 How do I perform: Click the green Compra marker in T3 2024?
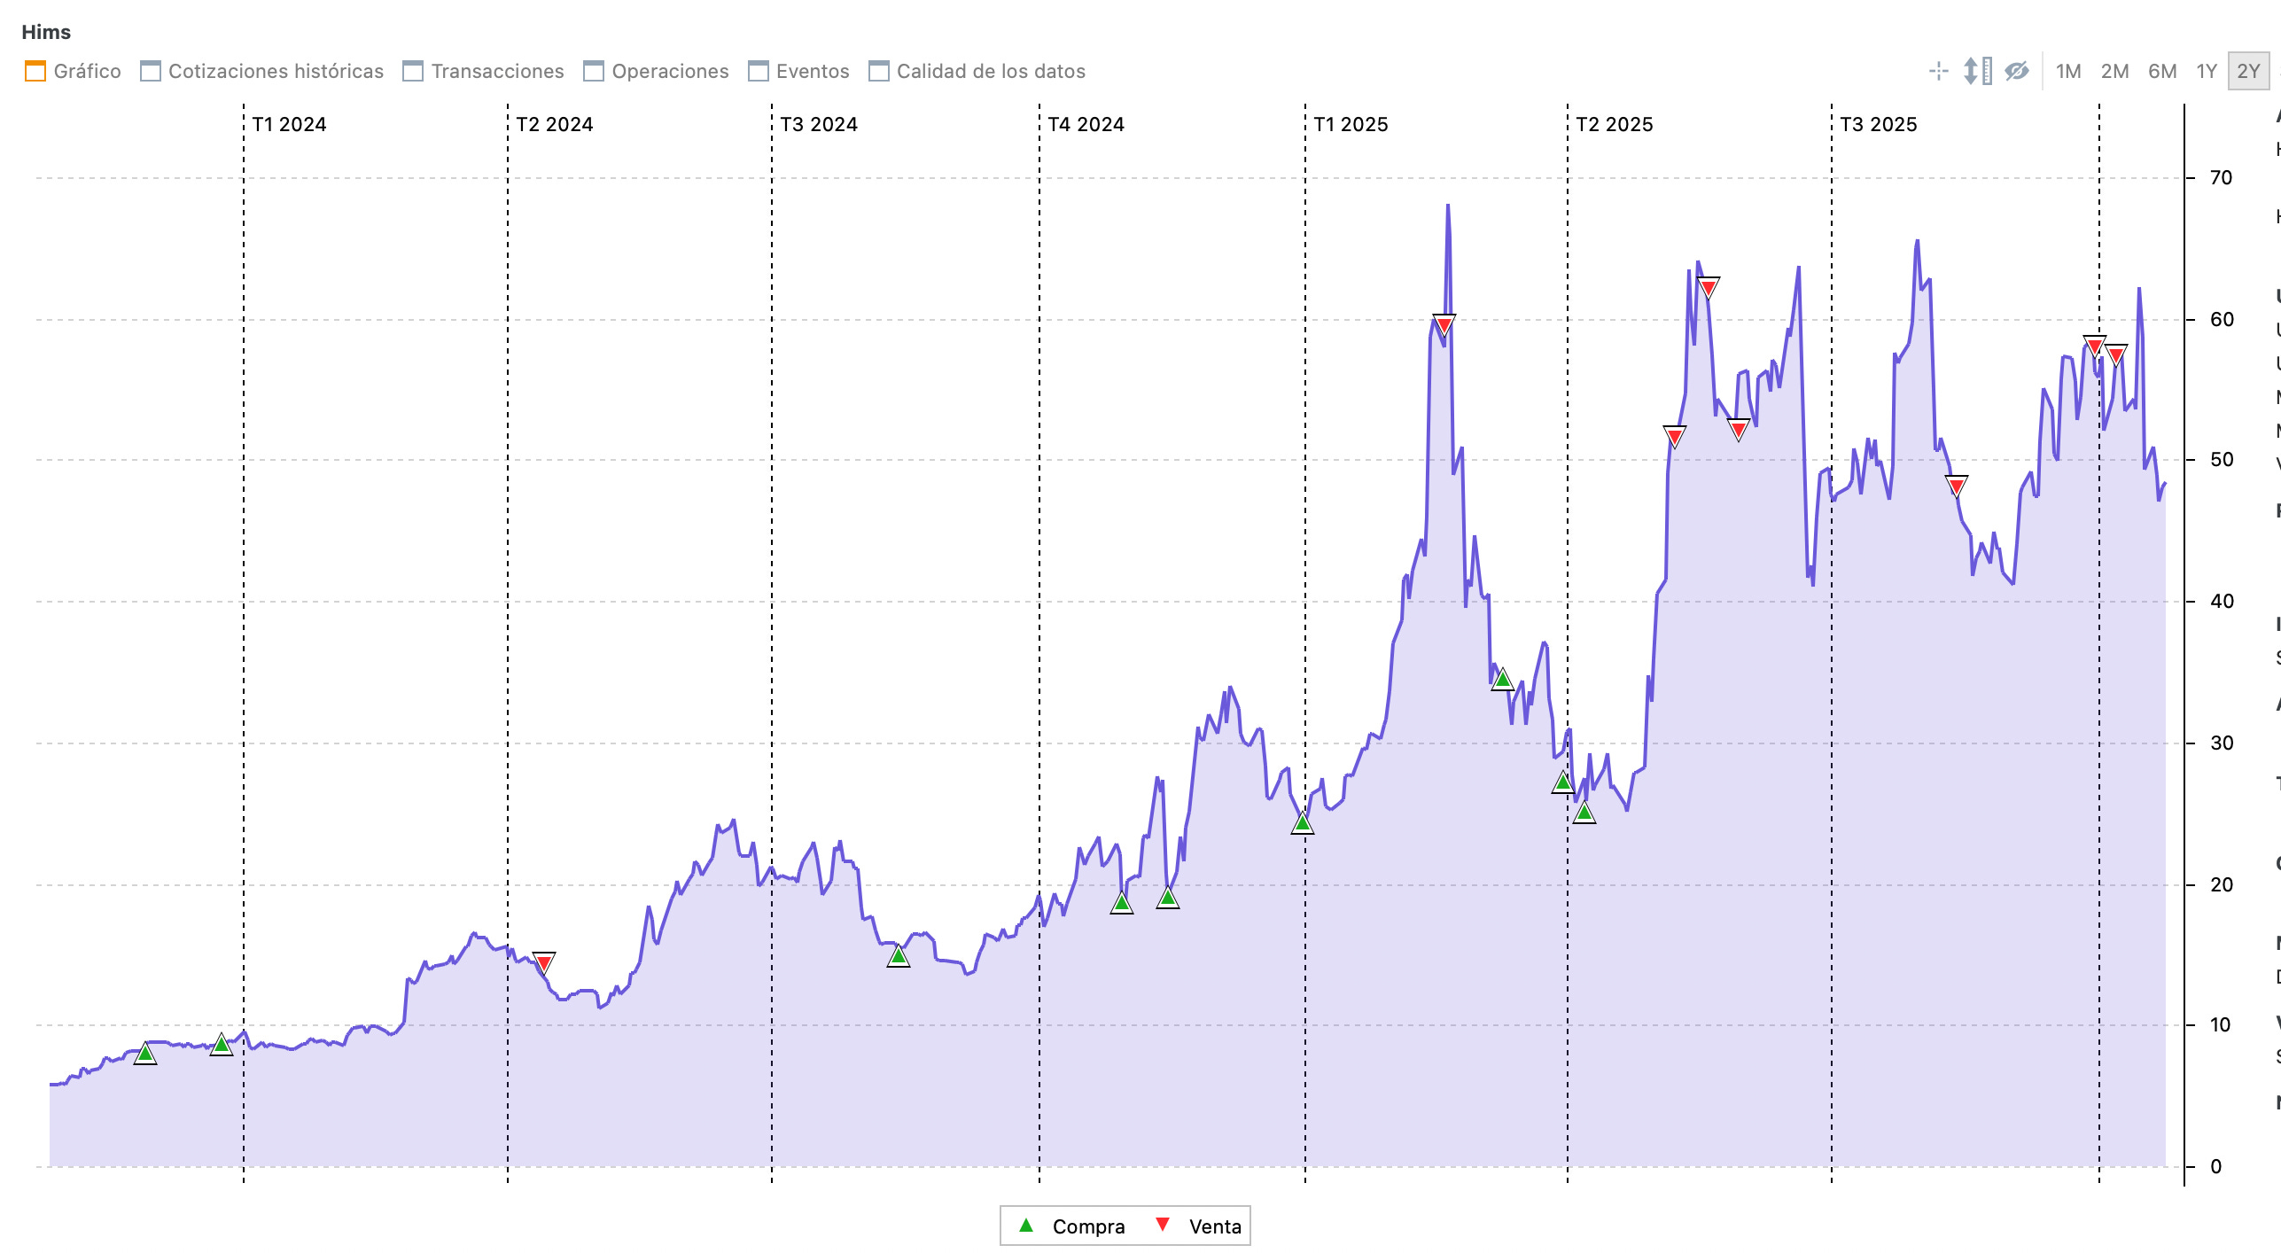click(x=899, y=956)
